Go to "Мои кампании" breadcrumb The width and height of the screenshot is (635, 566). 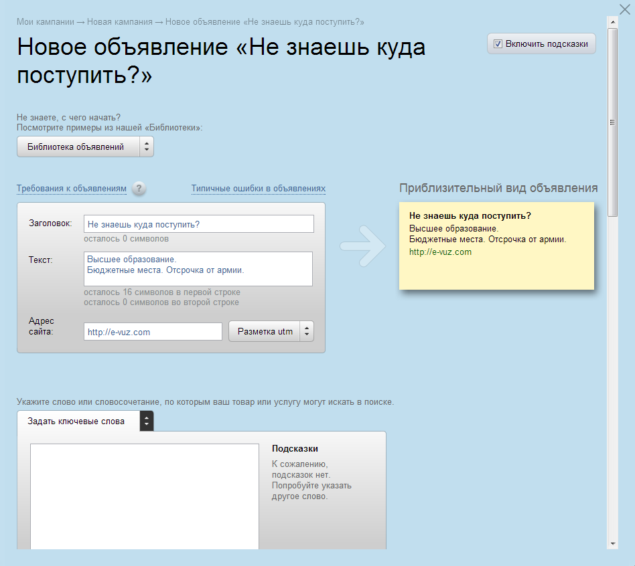pos(46,22)
